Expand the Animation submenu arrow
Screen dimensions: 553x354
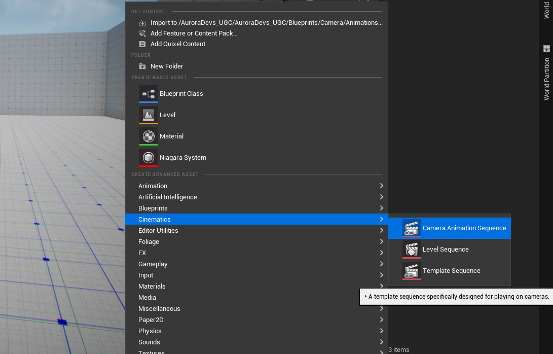pos(381,186)
